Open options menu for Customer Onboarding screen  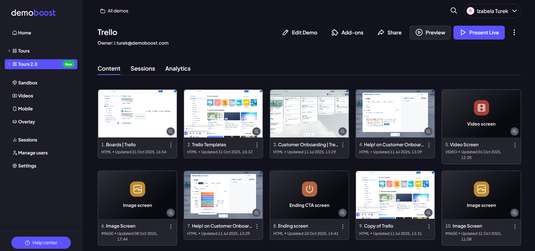[x=343, y=145]
